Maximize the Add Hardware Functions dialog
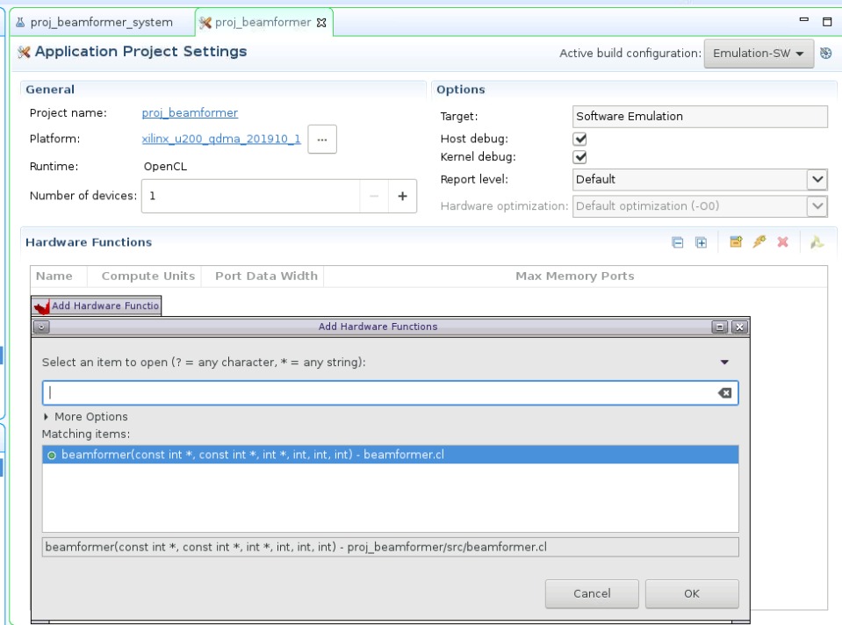The height and width of the screenshot is (625, 842). [x=720, y=327]
